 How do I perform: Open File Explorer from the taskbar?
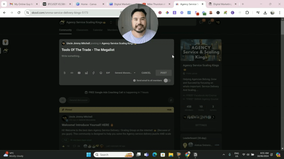[171, 155]
